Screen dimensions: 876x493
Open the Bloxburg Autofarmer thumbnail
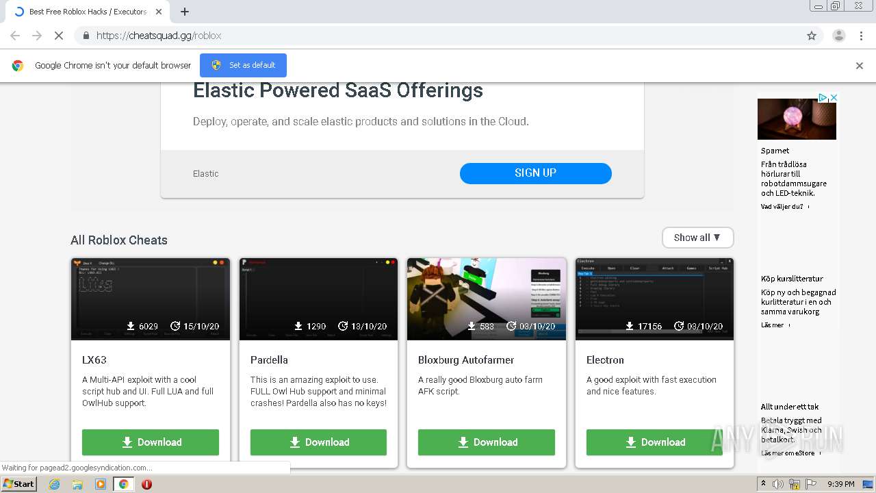click(x=486, y=299)
